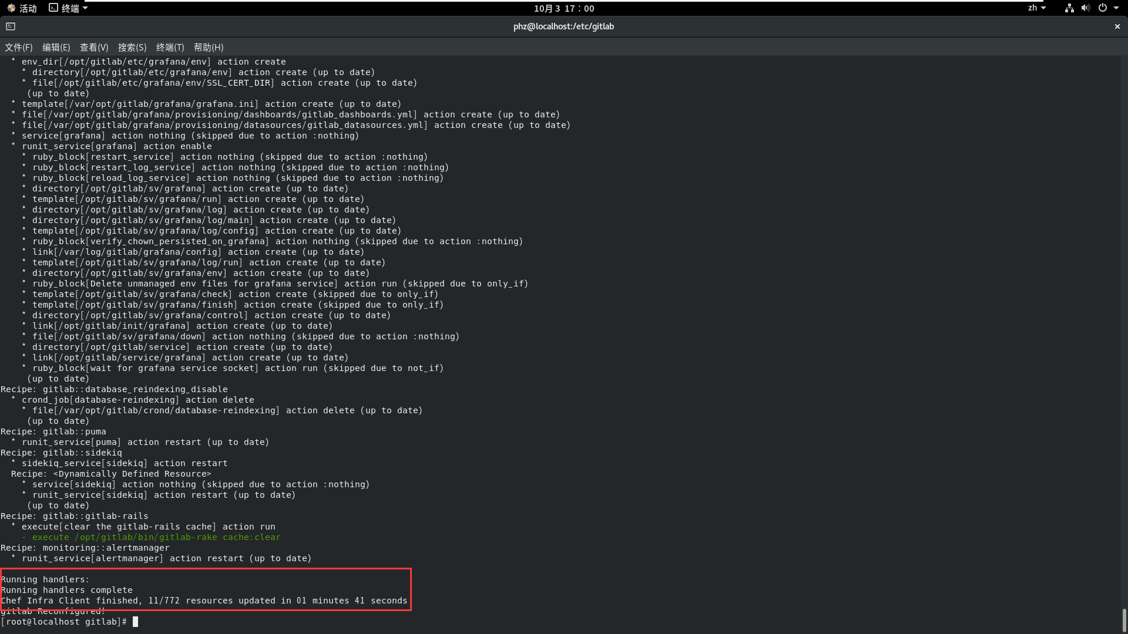Open the 搜索(S) menu
Viewport: 1128px width, 634px height.
(x=132, y=48)
